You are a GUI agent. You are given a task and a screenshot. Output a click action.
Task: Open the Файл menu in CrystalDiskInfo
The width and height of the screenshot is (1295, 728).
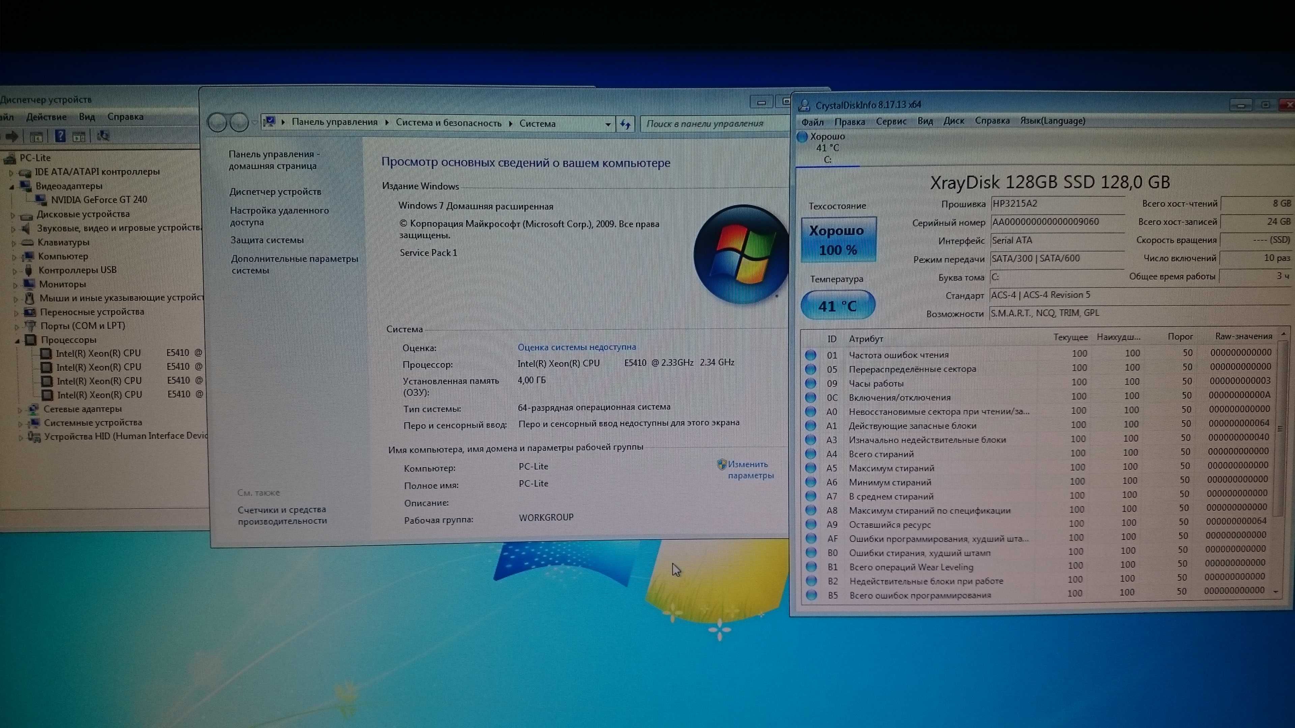pos(812,122)
